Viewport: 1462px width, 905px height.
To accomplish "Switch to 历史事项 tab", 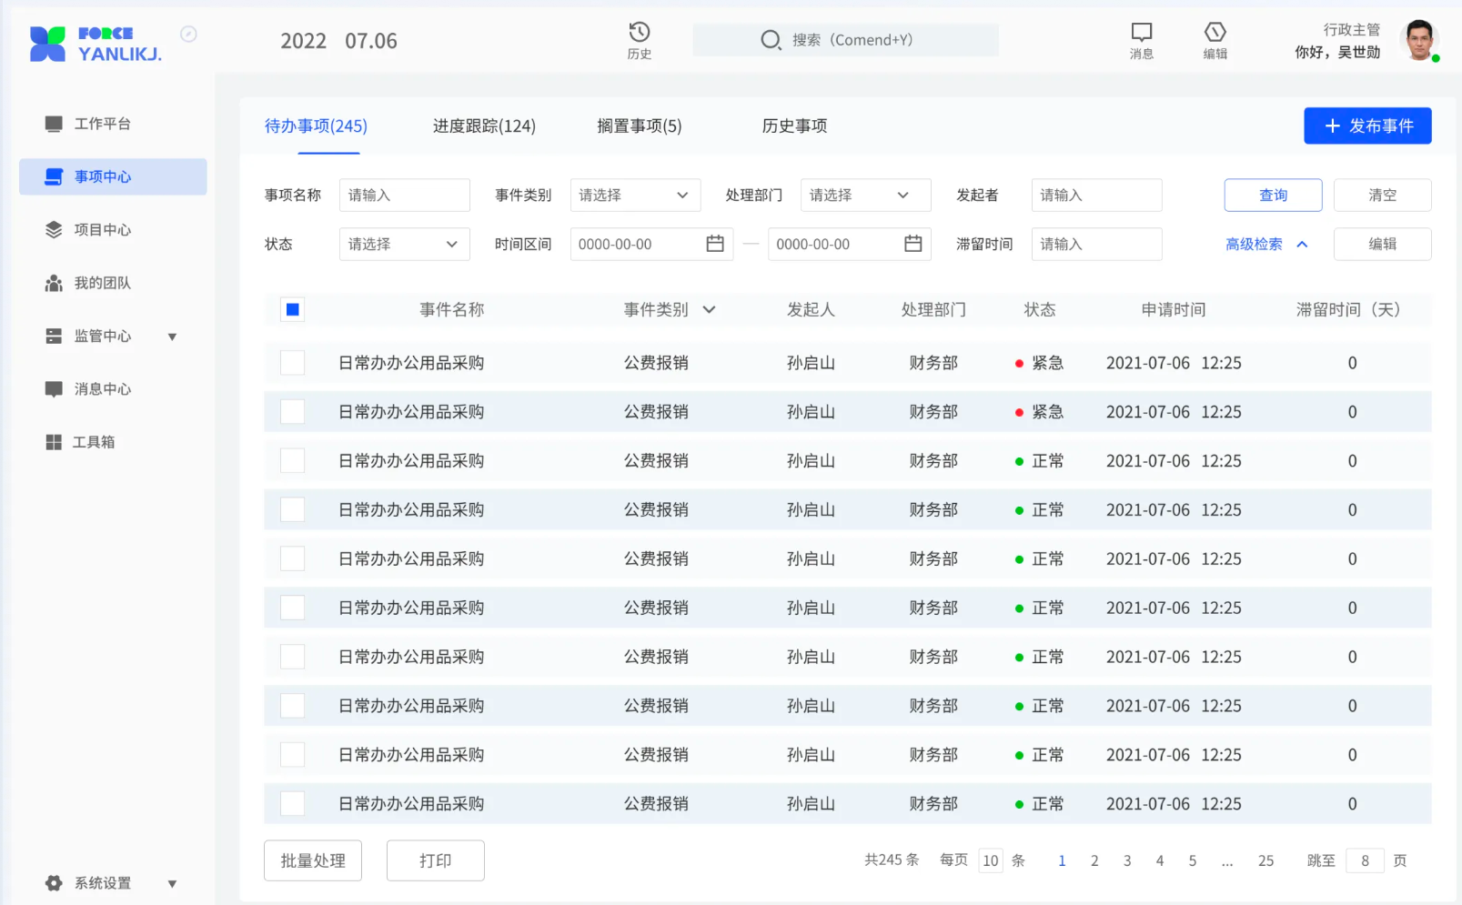I will click(794, 126).
